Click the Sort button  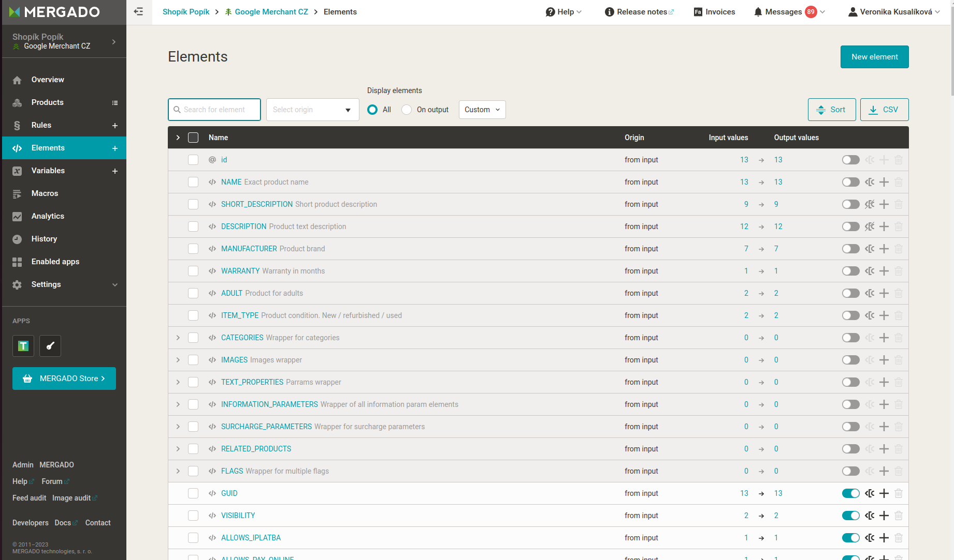coord(832,110)
